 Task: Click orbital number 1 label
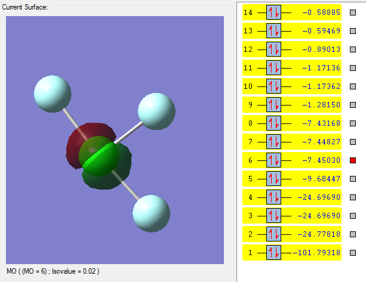click(x=250, y=253)
